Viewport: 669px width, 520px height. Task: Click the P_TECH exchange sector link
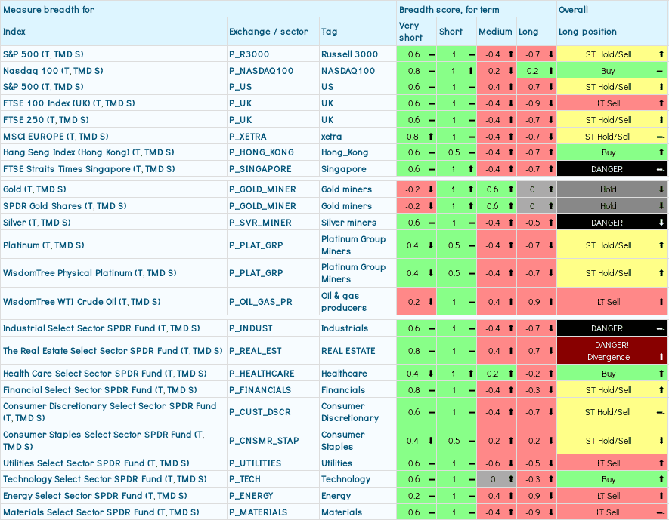click(249, 479)
